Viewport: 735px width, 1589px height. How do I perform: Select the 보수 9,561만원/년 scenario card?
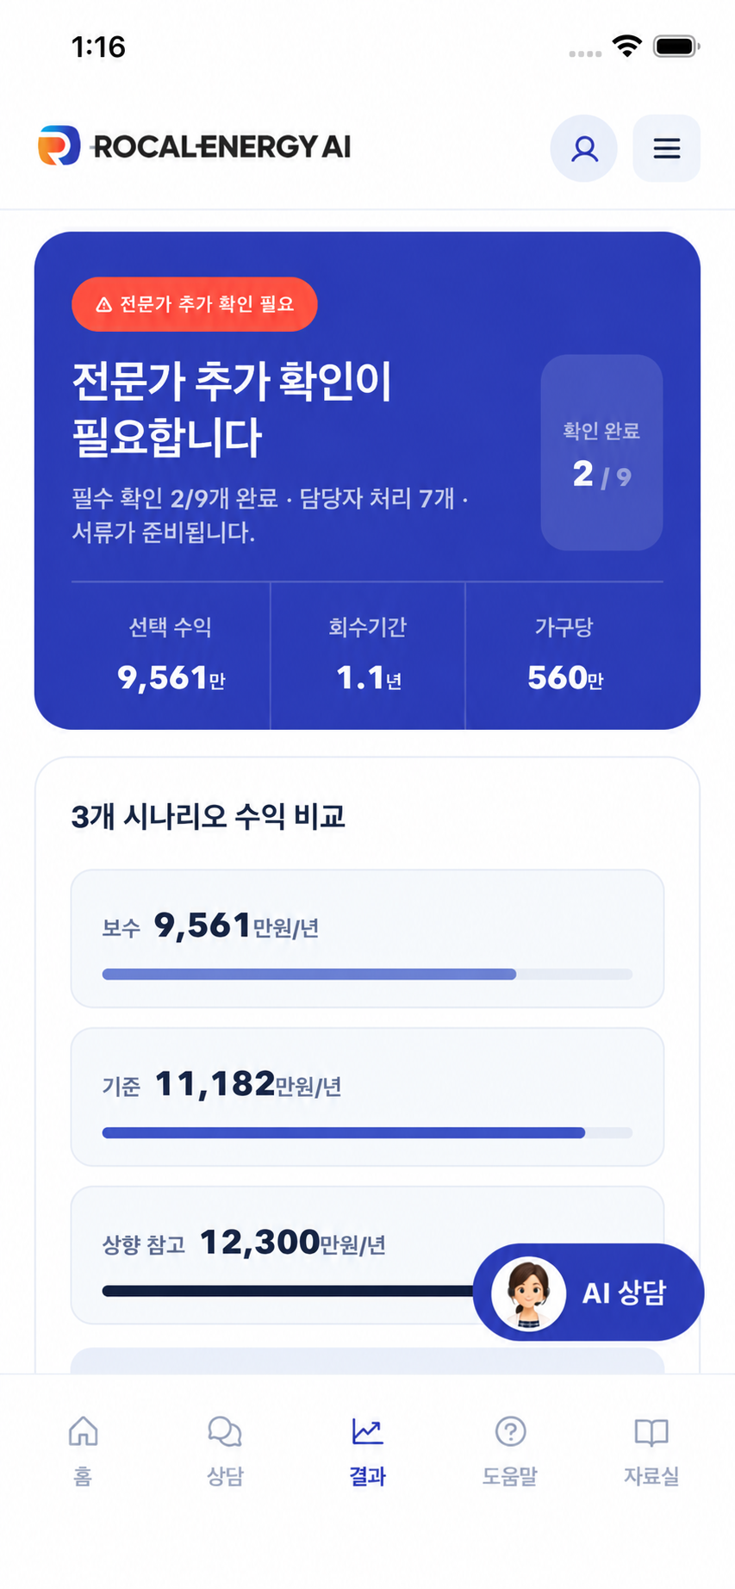(x=367, y=938)
